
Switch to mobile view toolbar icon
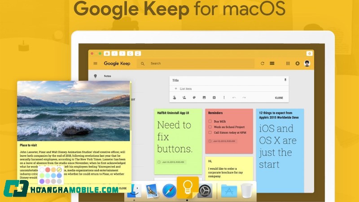(138, 53)
